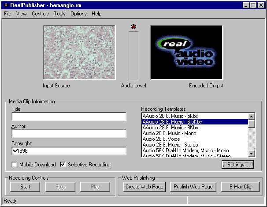Click the Encoded Output Real logo preview
Screen dimensions: 267x207
tap(187, 52)
